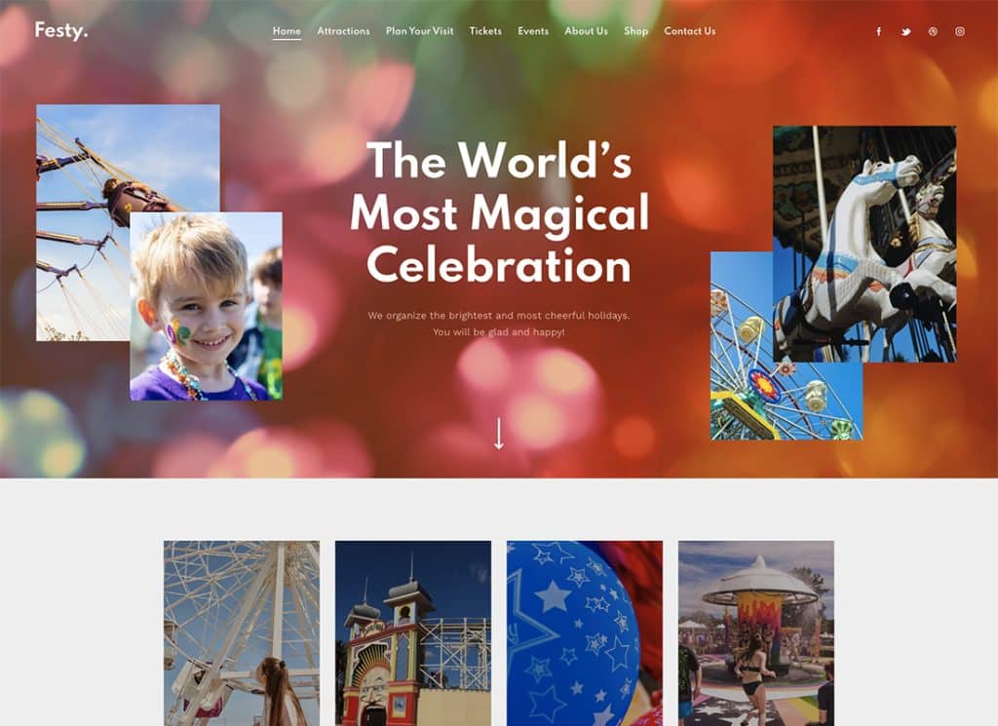Image resolution: width=998 pixels, height=726 pixels.
Task: Visit the Shop link
Action: (635, 31)
